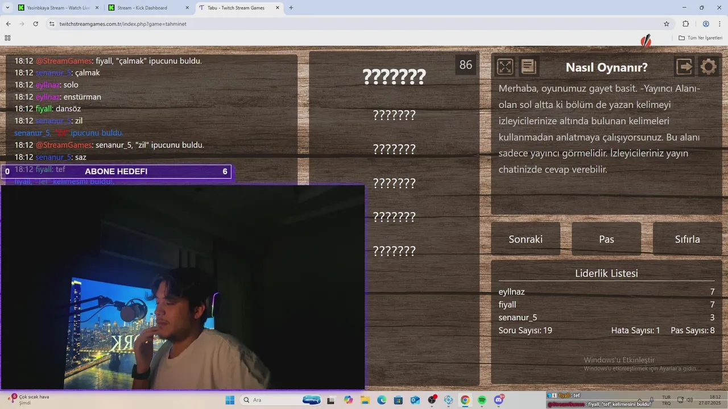Bookmark this page with the star icon
Screen dimensions: 728x409
(667, 24)
